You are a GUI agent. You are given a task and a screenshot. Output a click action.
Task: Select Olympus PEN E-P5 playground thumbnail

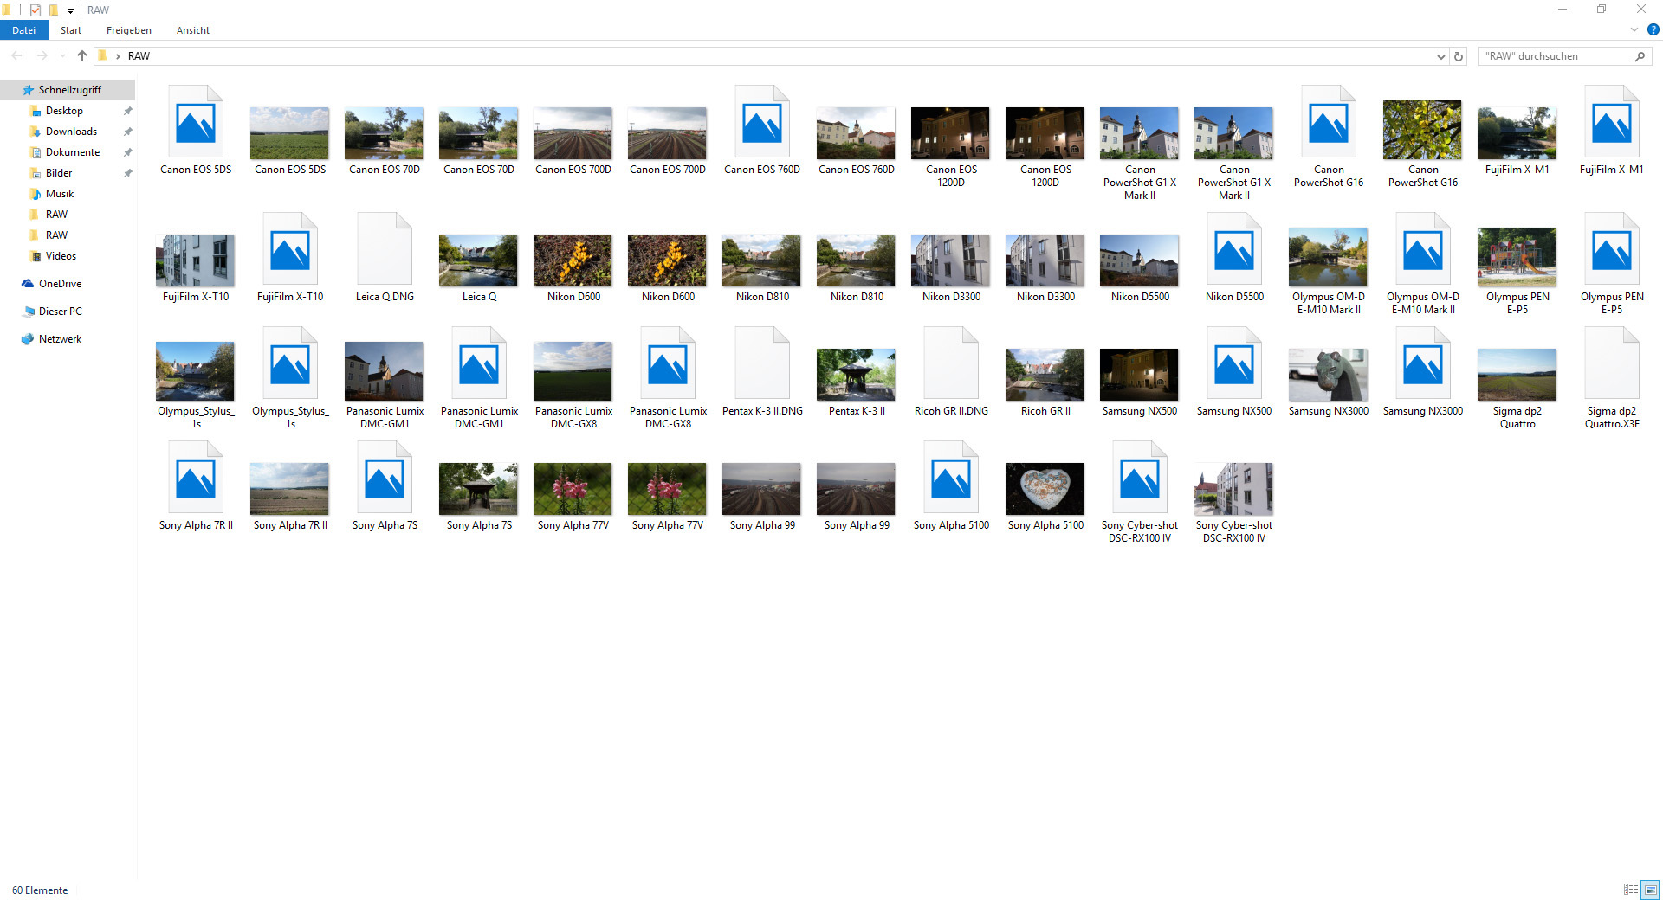point(1517,257)
